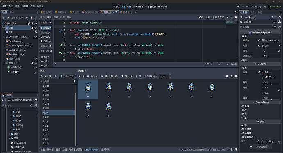Run the project with the play icon
Screen dimensions: 283x153
point(238,7)
